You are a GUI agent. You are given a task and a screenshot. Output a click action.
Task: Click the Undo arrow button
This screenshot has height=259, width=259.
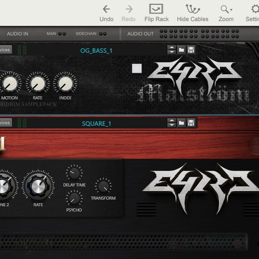pos(106,13)
